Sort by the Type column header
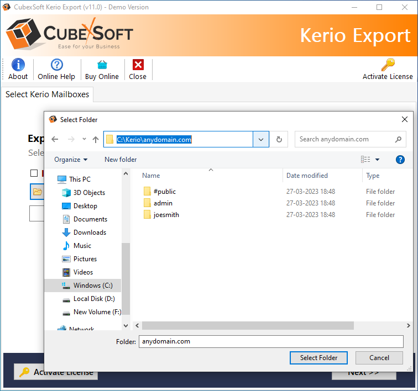Viewport: 418px width, 391px height. click(373, 176)
